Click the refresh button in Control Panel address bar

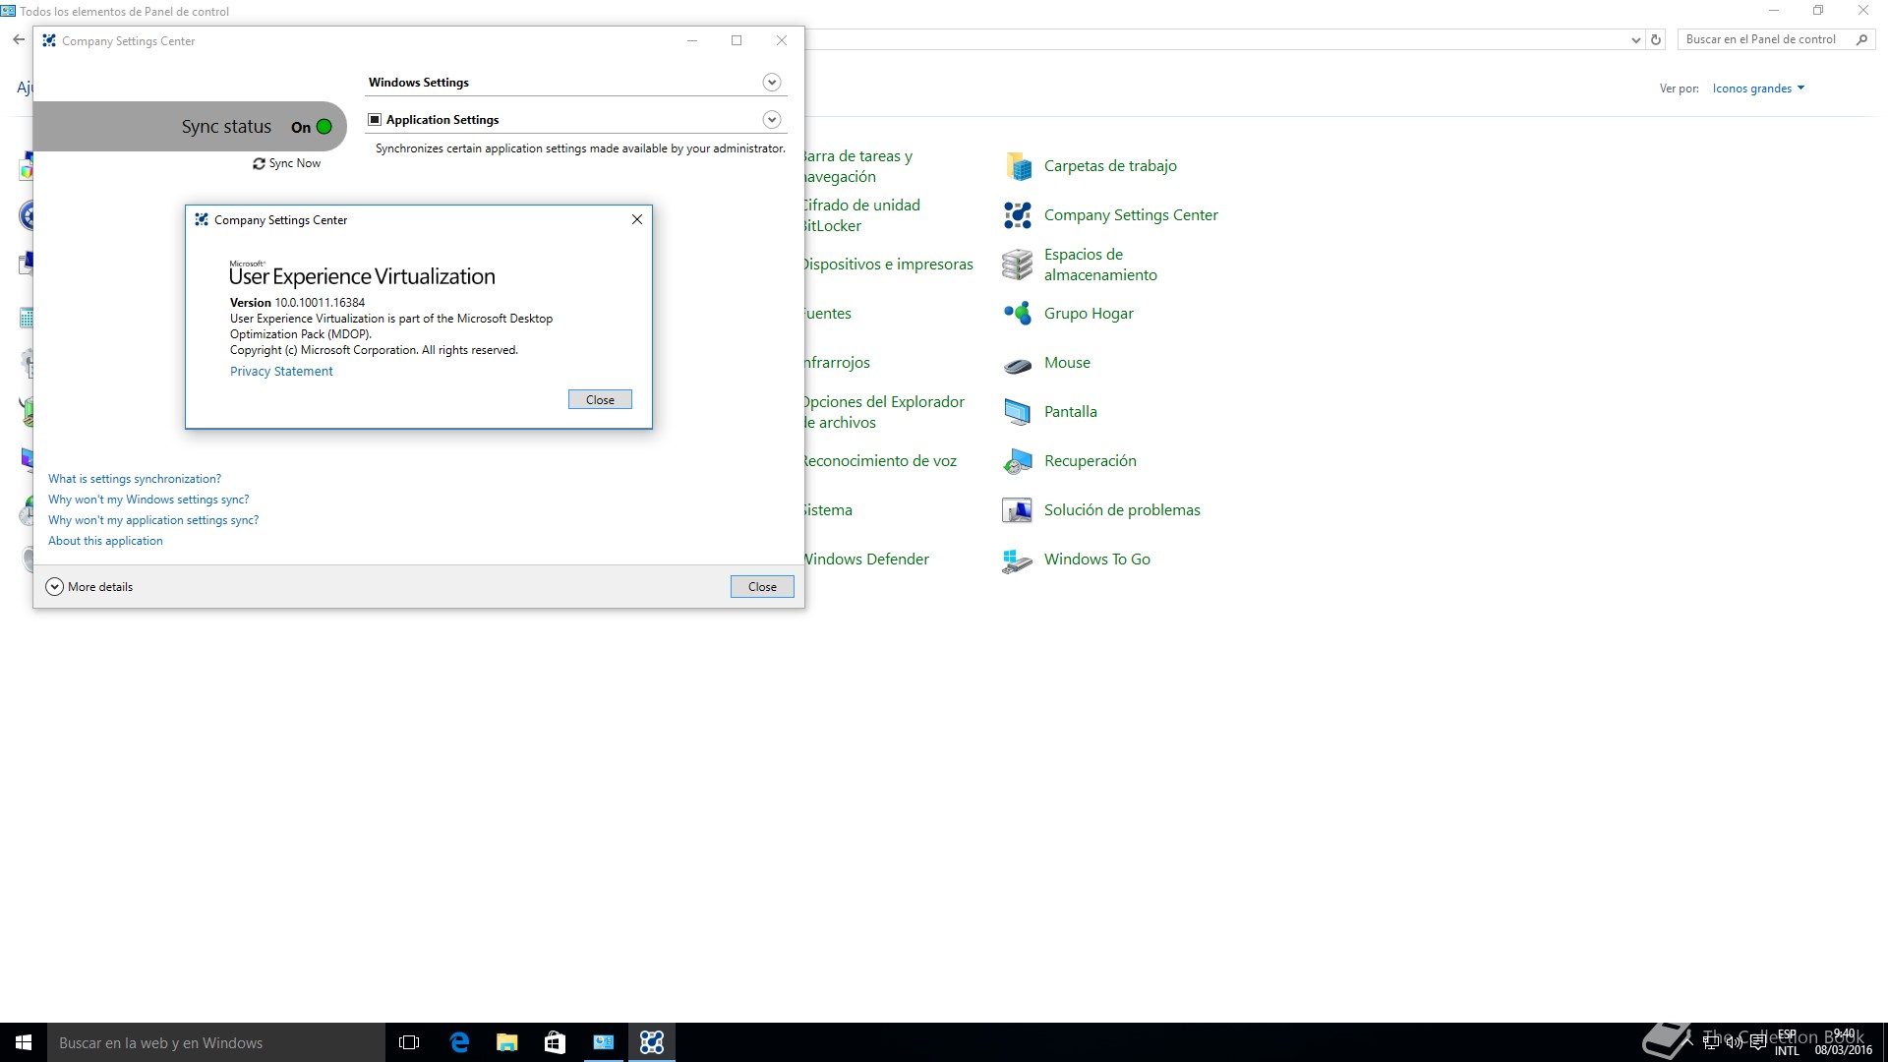tap(1656, 40)
